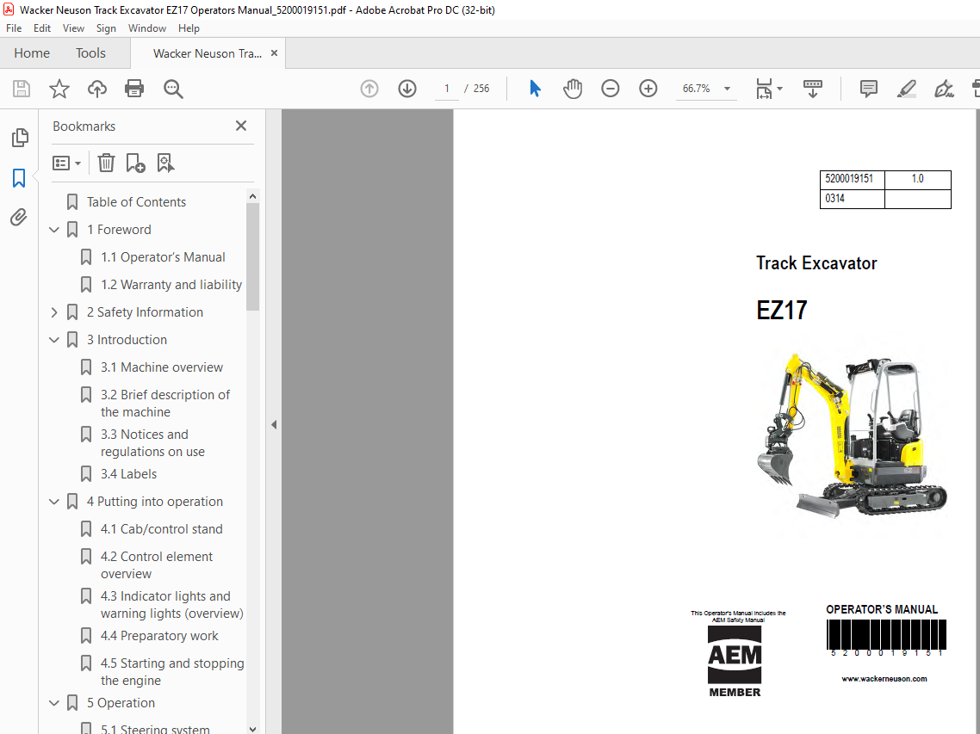Open Page Thumbnails panel
980x734 pixels.
20,138
